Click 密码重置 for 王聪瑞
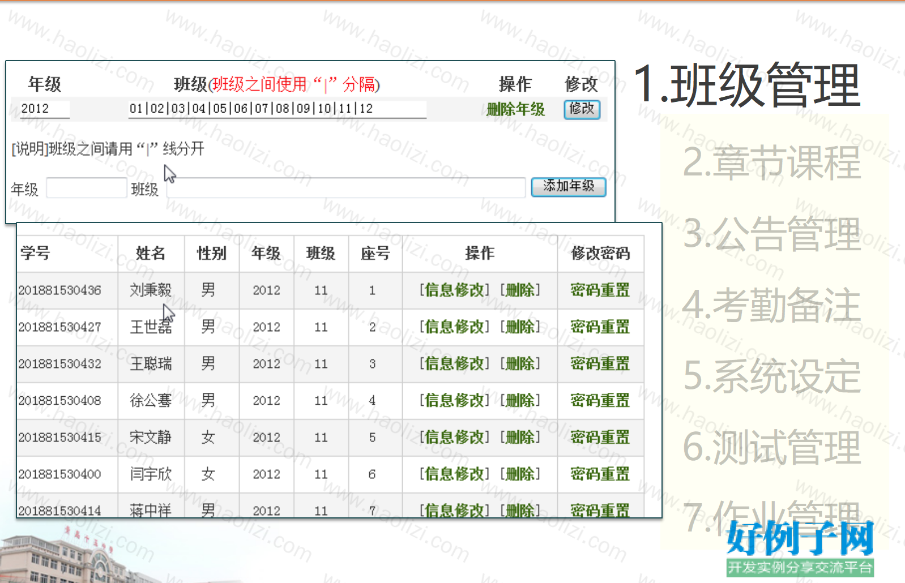The width and height of the screenshot is (905, 583). (600, 363)
